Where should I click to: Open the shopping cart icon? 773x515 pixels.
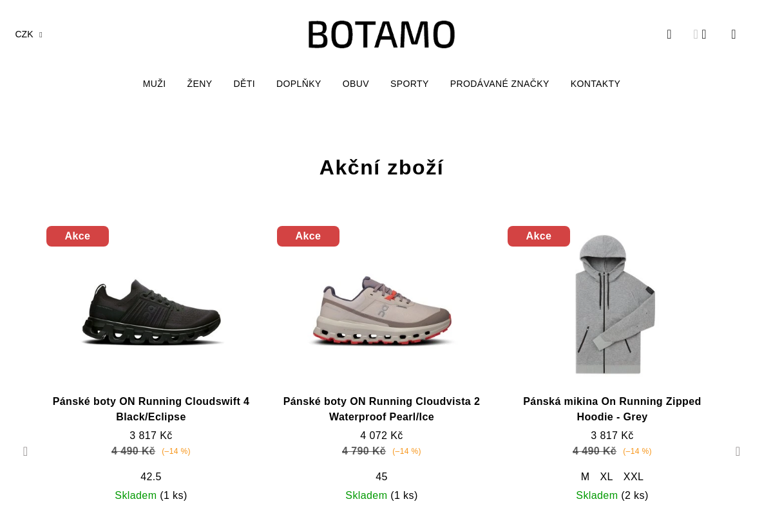tap(733, 33)
